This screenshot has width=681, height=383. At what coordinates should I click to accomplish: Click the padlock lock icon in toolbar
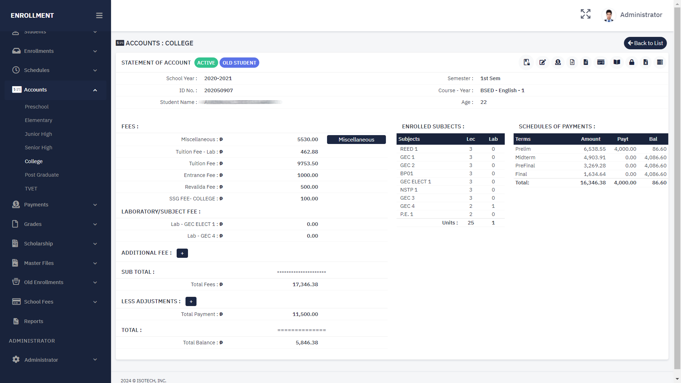632,62
